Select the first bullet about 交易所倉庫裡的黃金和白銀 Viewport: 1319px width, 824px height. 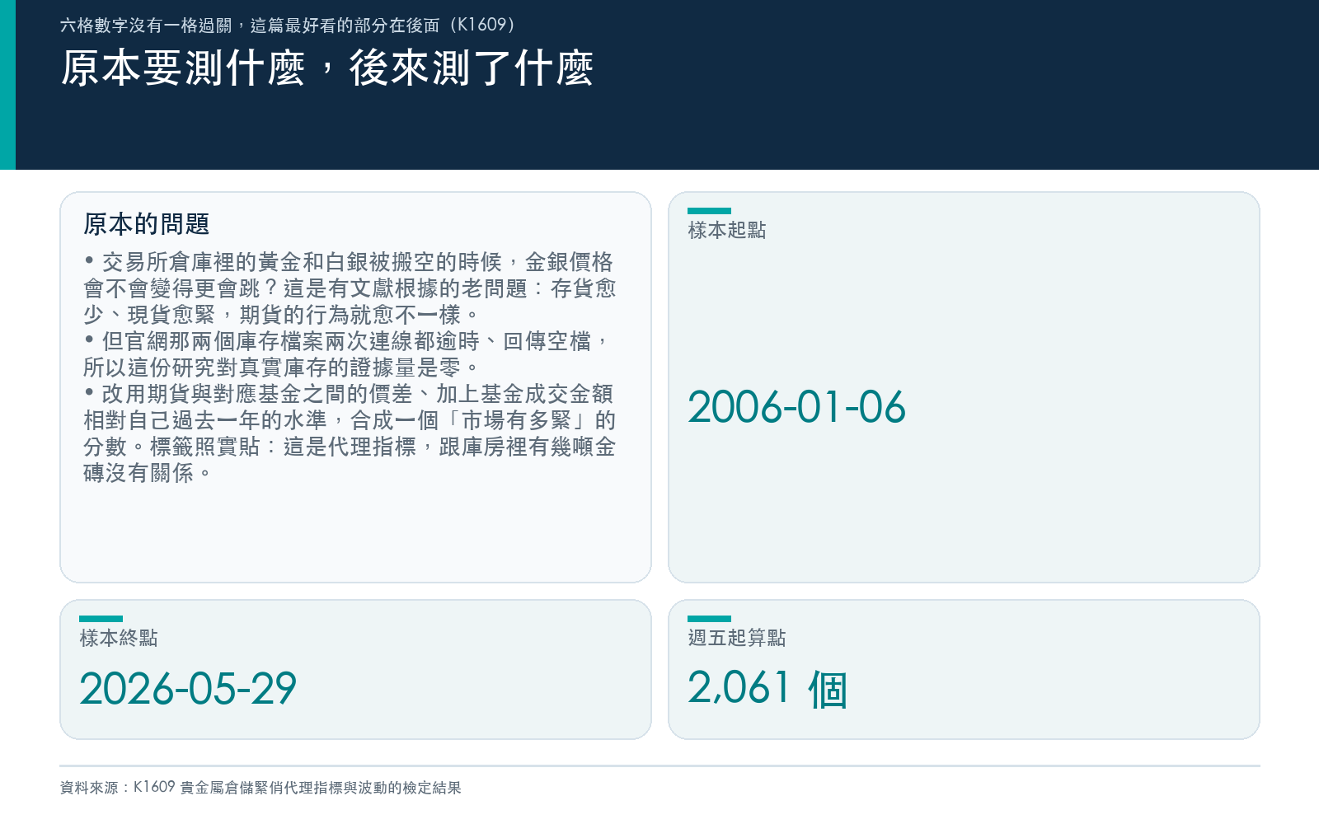[x=350, y=288]
